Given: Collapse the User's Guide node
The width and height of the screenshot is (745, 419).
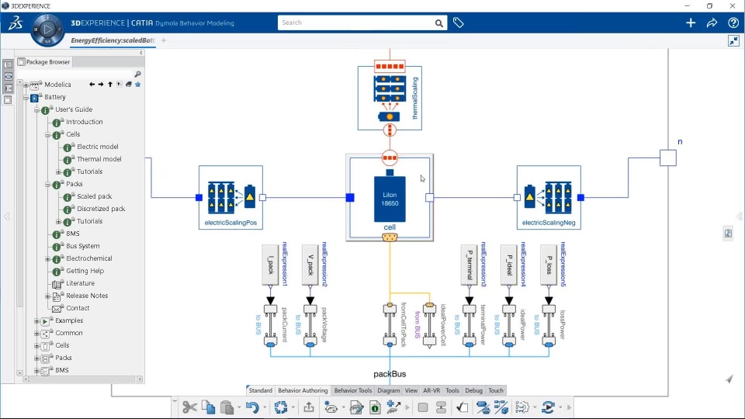Looking at the screenshot, I should (36, 109).
